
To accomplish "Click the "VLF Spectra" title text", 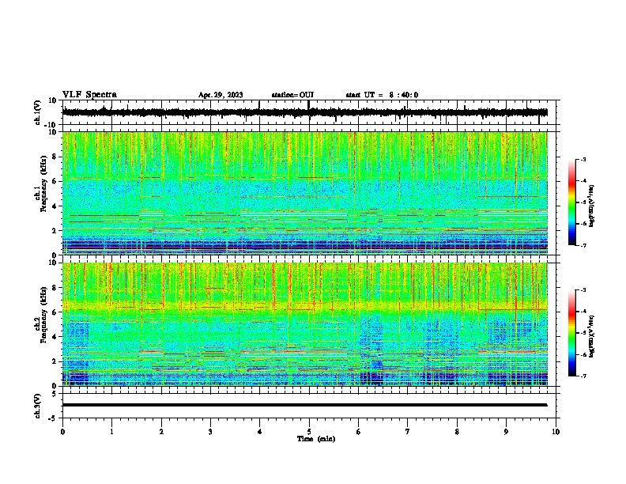I will coord(89,95).
